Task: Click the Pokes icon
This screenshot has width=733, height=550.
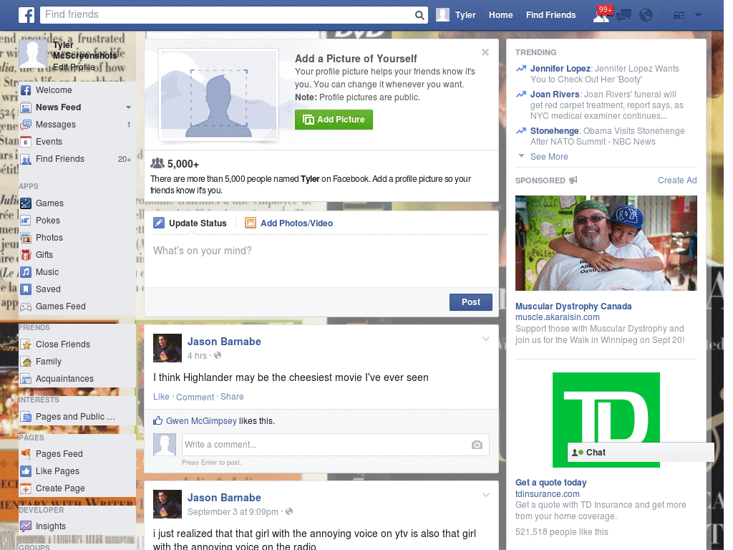Action: tap(26, 221)
